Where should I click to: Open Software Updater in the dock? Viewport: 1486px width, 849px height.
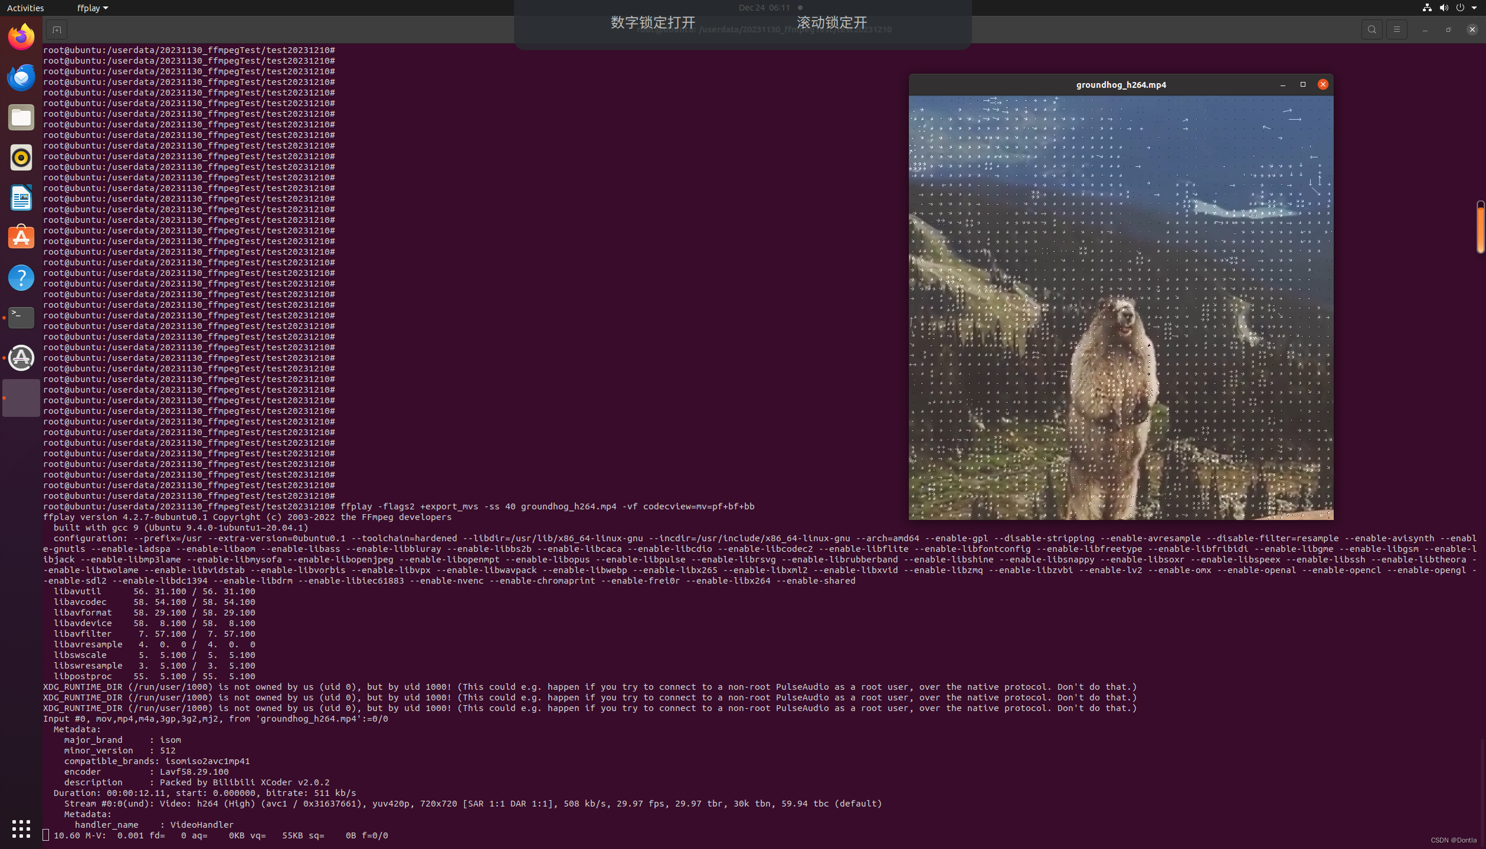(x=21, y=358)
